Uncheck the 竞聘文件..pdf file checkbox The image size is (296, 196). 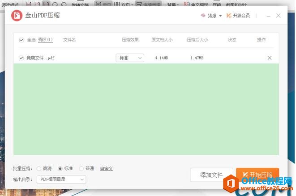point(21,58)
